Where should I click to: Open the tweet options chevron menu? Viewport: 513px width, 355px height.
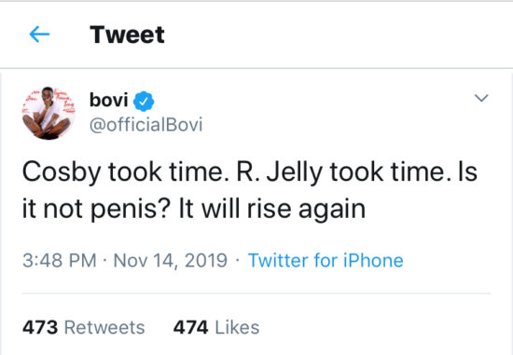click(481, 98)
